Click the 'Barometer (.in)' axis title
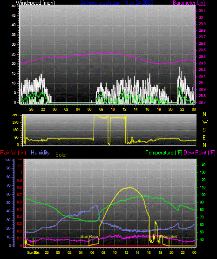 pos(189,3)
